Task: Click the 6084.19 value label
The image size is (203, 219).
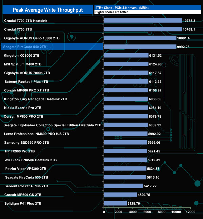Action: (155, 108)
